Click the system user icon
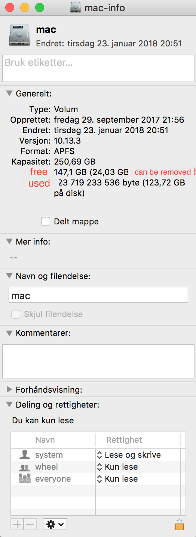This screenshot has height=537, width=196. tap(25, 455)
